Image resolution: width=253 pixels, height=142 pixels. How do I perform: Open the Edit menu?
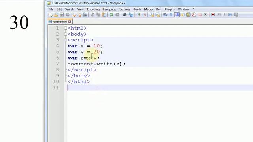click(x=59, y=9)
